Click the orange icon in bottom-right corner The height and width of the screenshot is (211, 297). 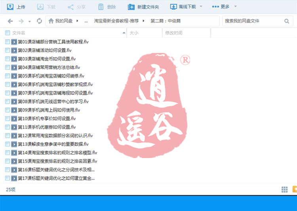295,189
